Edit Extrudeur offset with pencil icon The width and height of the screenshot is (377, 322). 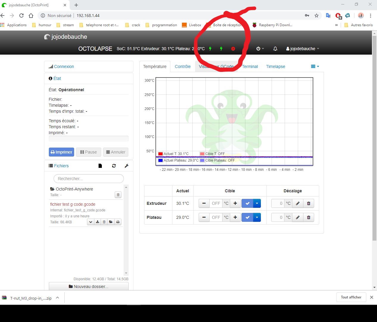pos(298,203)
